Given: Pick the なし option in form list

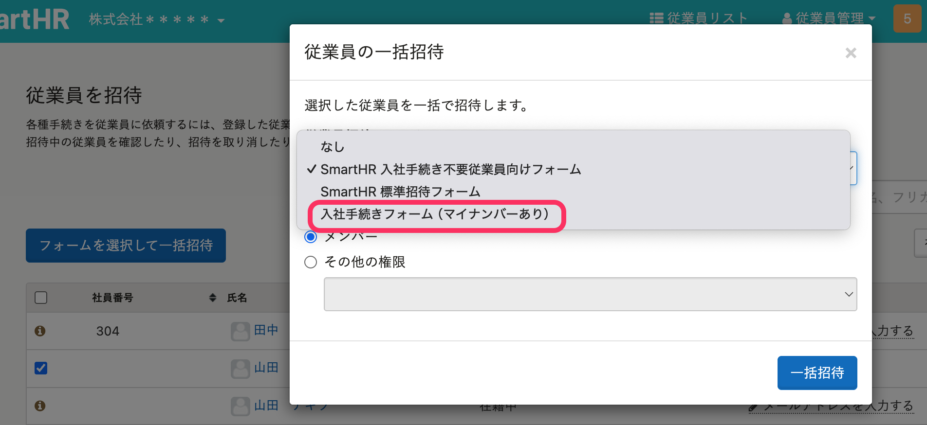Looking at the screenshot, I should coord(333,147).
